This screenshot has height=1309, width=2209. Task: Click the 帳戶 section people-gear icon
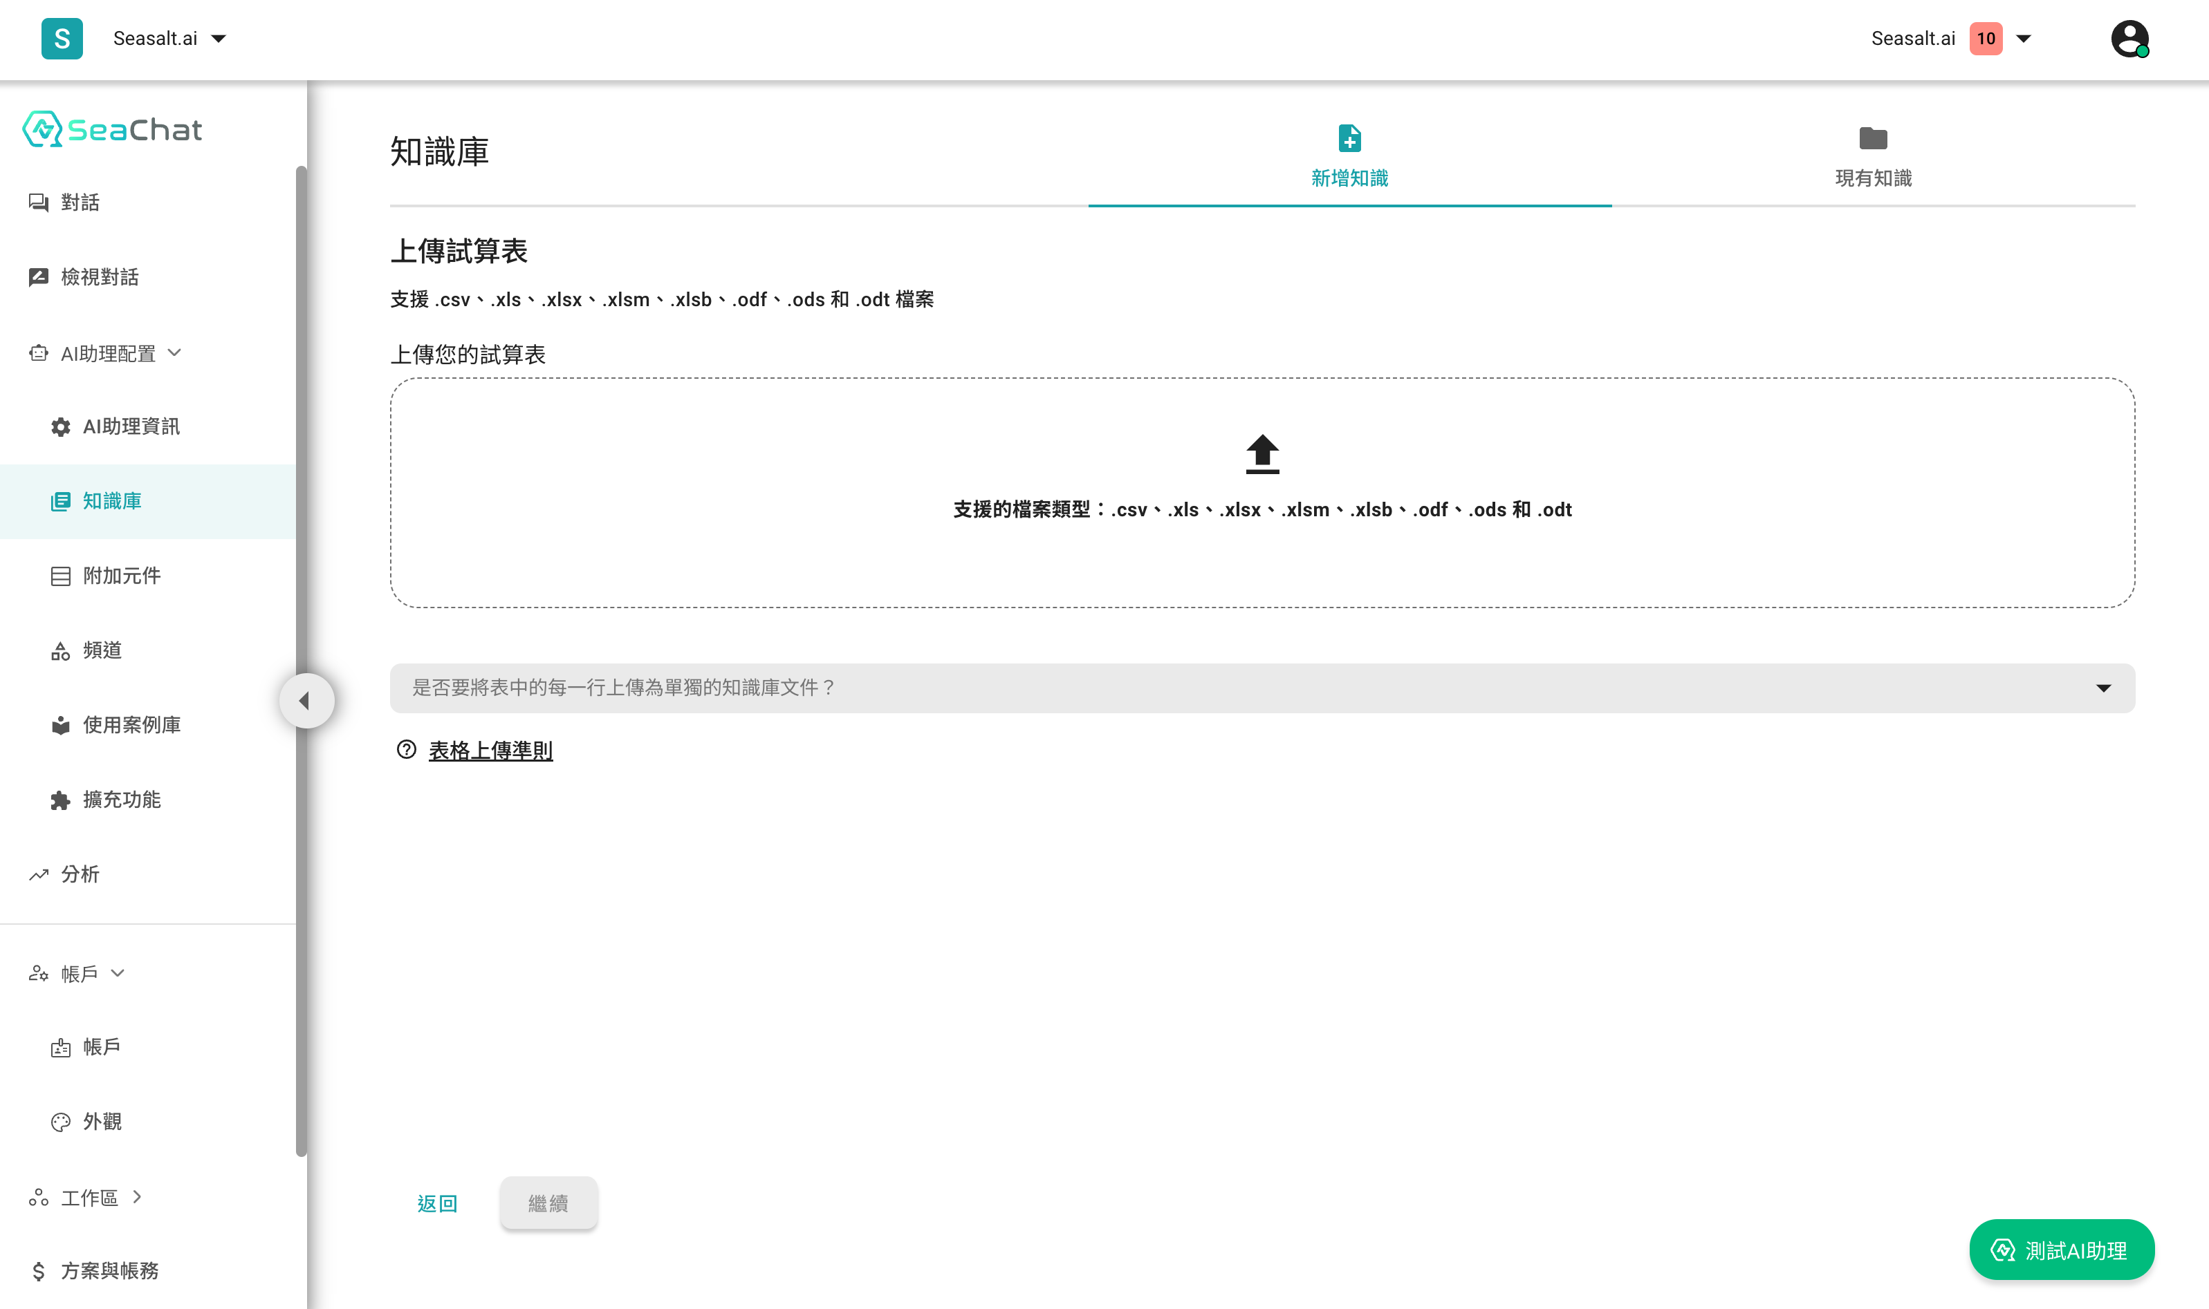(38, 974)
